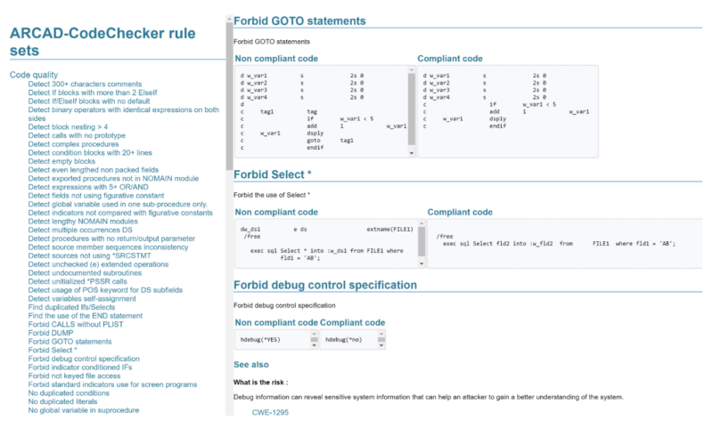Open 'Forbid debug control specification' sidebar link
This screenshot has width=713, height=429.
point(84,359)
